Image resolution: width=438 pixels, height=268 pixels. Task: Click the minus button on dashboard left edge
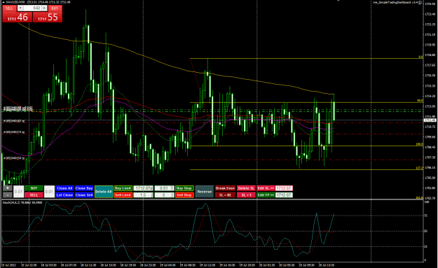click(x=7, y=195)
